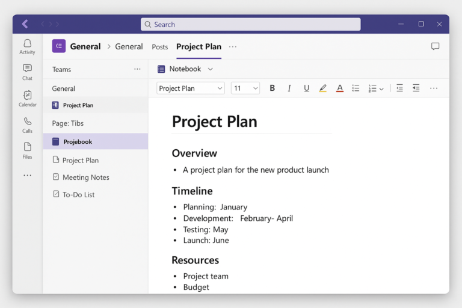This screenshot has height=308, width=462.
Task: Apply the text highlight color
Action: coord(323,88)
